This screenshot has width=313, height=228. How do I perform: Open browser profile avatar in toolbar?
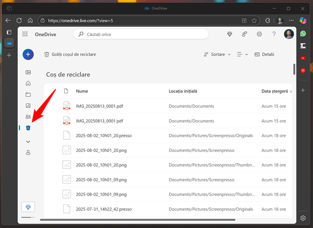click(280, 20)
